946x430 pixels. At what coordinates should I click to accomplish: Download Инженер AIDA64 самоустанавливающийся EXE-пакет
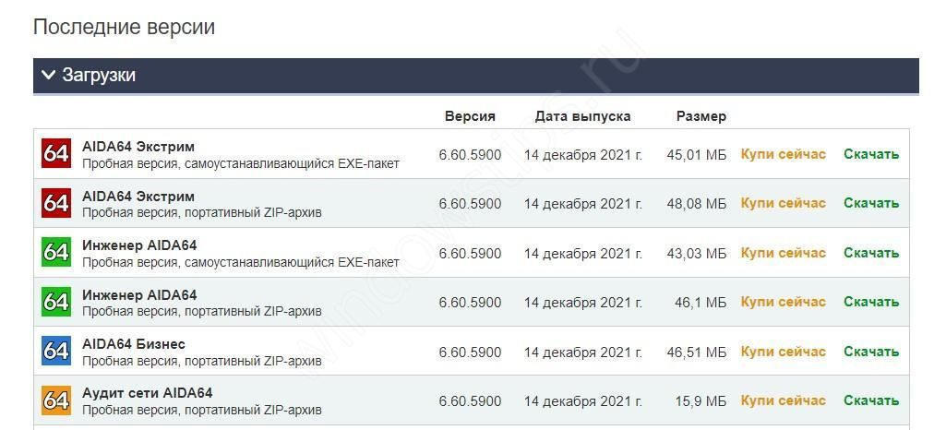870,253
